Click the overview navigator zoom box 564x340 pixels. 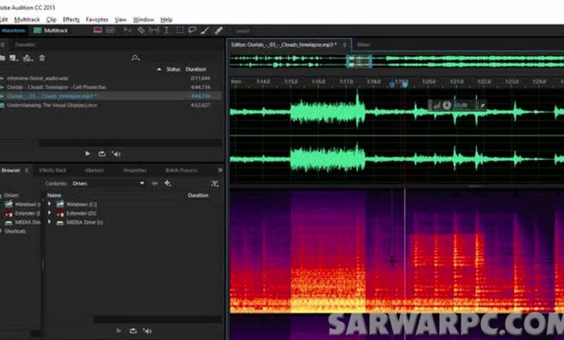tap(359, 61)
